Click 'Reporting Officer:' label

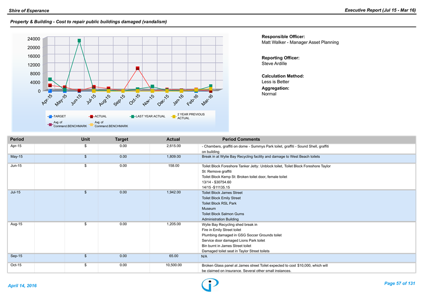280,58
